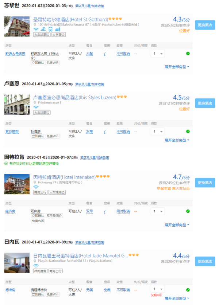The height and width of the screenshot is (305, 219).
Task: Toggle green selected check for 经济房 room
Action: [x=188, y=211]
